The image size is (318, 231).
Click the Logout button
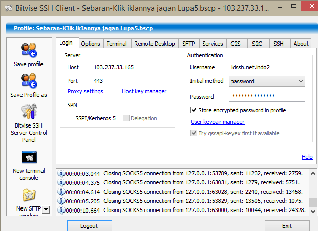point(90,226)
